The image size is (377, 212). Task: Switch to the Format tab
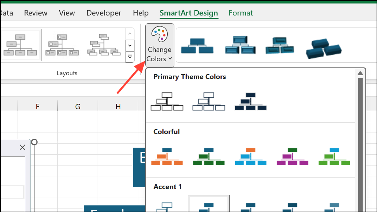point(241,13)
